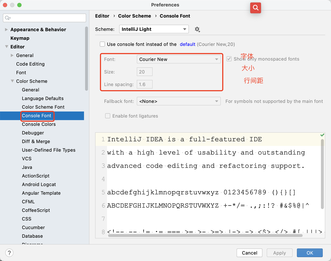The image size is (331, 261).
Task: Toggle Enable font ligatures checkbox
Action: pos(108,116)
